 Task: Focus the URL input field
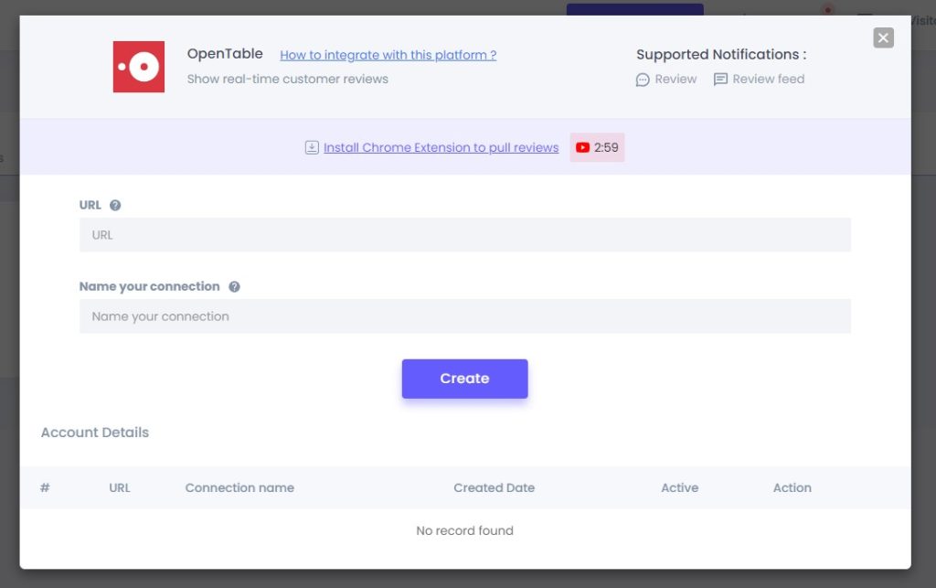point(465,235)
